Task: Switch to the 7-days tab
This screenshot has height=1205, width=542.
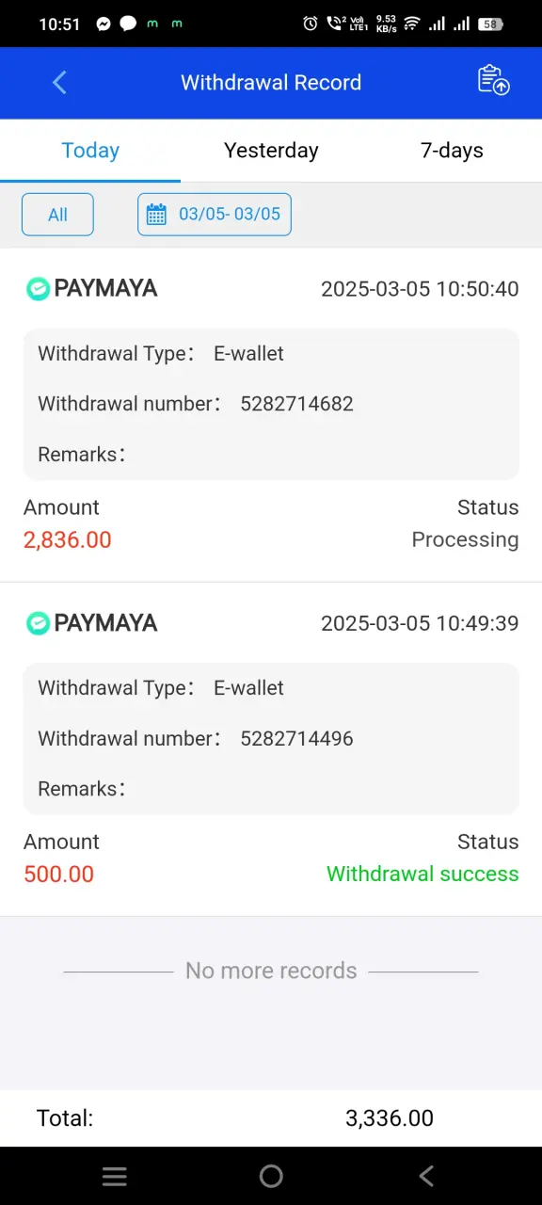Action: click(452, 151)
